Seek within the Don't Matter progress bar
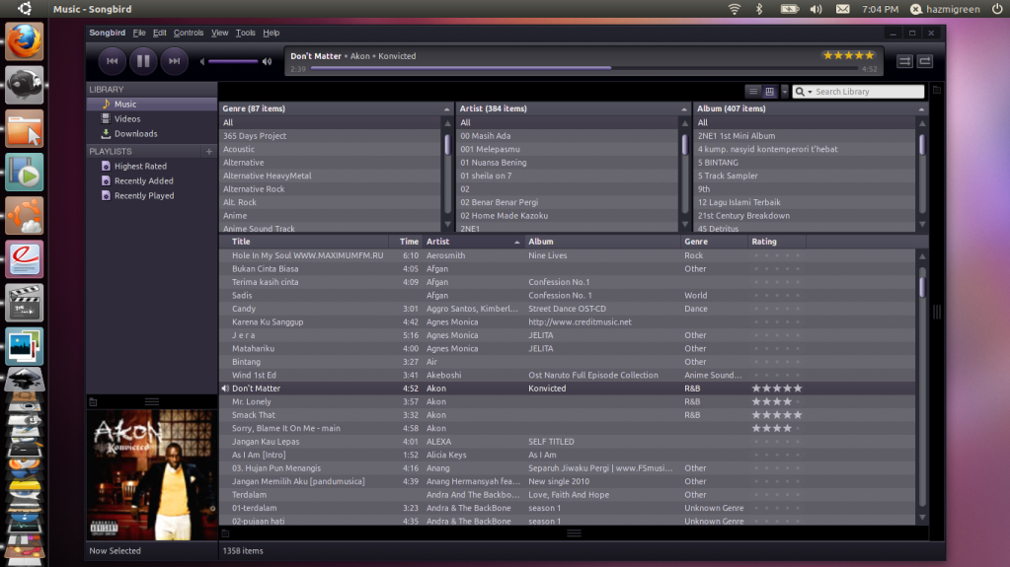The image size is (1010, 567). point(584,68)
